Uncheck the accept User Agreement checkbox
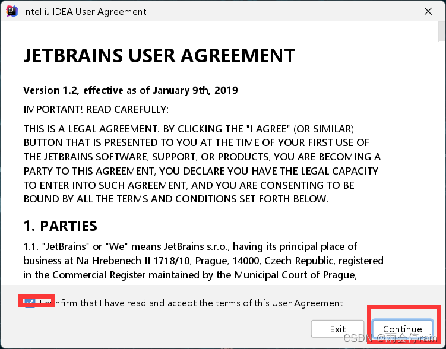Image resolution: width=446 pixels, height=349 pixels. coord(30,303)
